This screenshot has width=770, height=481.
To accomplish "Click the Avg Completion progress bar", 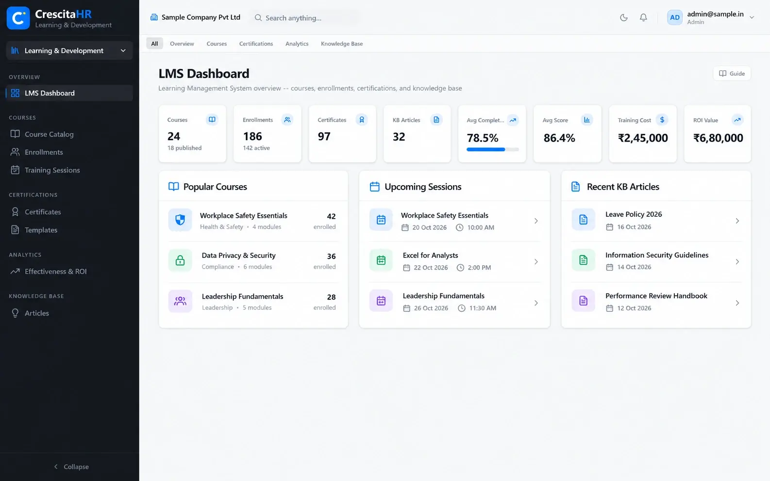I will [493, 149].
